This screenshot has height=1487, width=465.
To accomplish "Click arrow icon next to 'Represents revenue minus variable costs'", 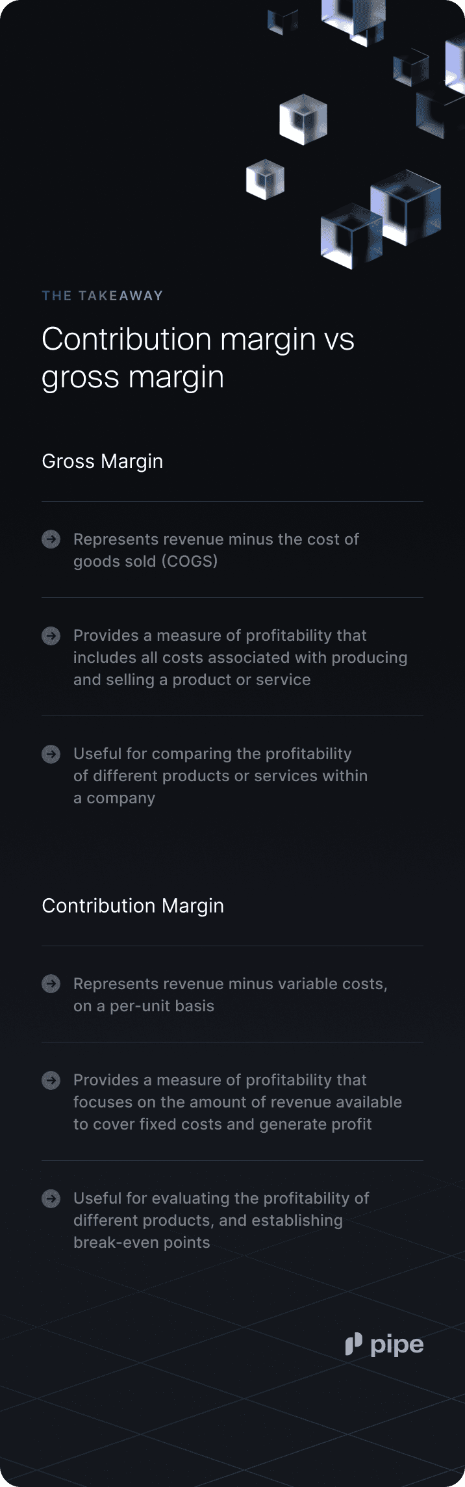I will [x=51, y=984].
